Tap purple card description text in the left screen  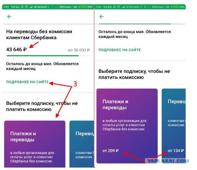pos(32,157)
